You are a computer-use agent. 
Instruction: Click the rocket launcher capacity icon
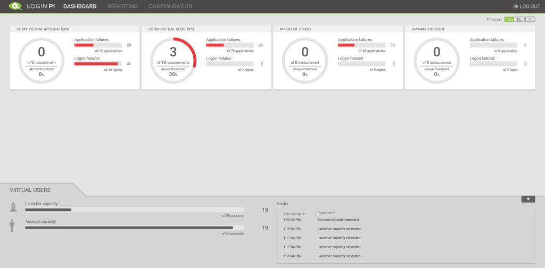coord(13,207)
